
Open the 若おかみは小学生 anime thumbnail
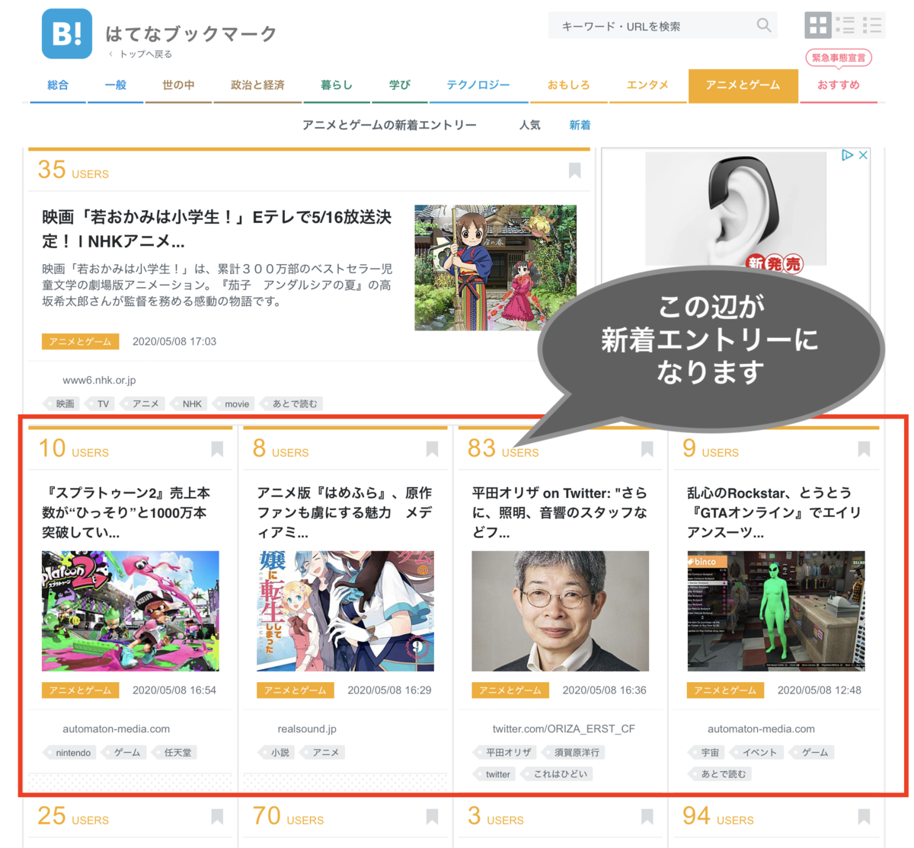pos(495,267)
